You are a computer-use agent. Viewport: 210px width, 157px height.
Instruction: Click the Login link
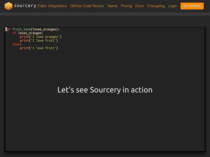[172, 6]
